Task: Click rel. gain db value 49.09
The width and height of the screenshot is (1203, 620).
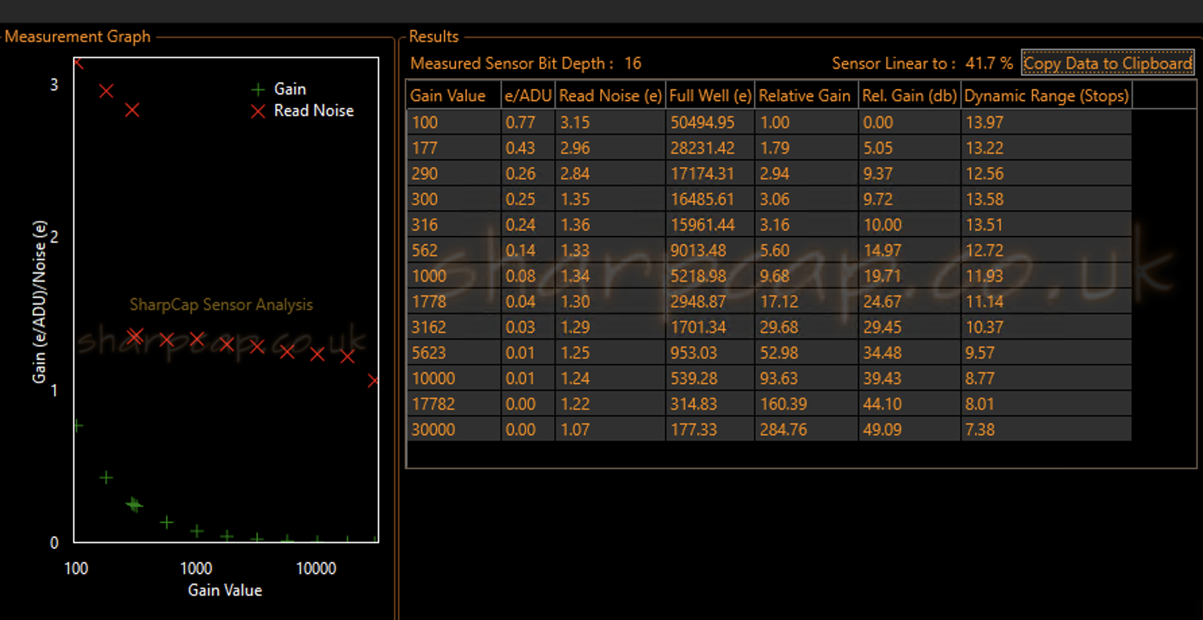Action: tap(910, 429)
